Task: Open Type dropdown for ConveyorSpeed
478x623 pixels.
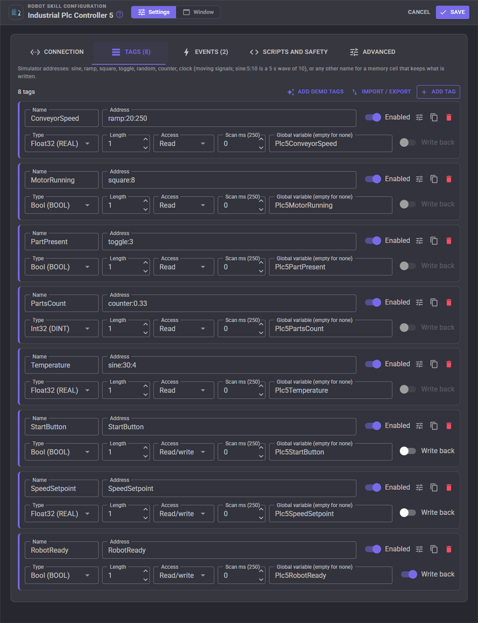Action: tap(62, 143)
